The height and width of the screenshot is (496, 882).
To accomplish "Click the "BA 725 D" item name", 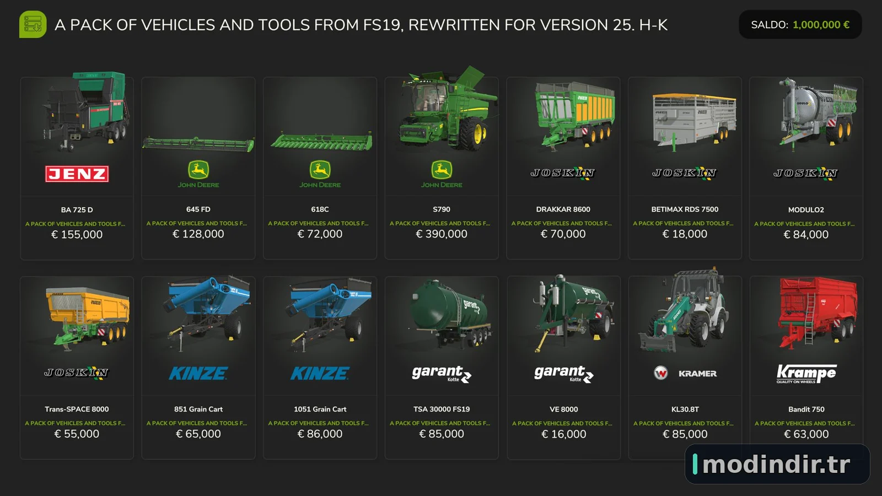I will [x=77, y=210].
